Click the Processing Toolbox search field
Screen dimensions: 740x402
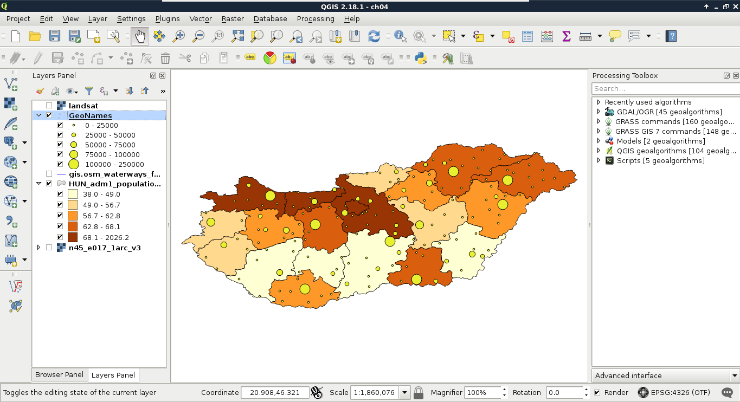tap(665, 88)
